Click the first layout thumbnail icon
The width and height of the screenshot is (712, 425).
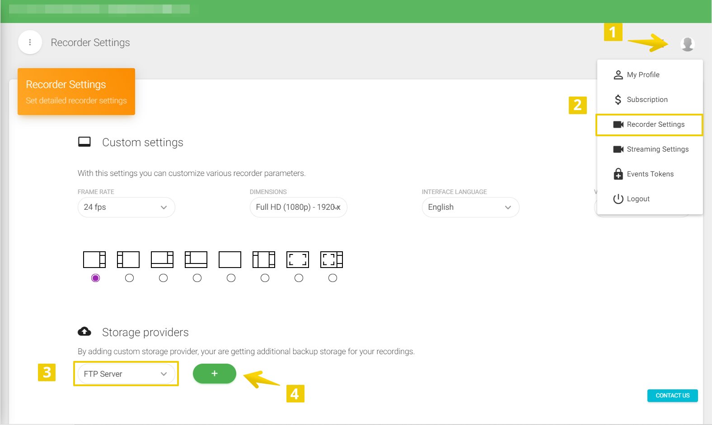(94, 259)
